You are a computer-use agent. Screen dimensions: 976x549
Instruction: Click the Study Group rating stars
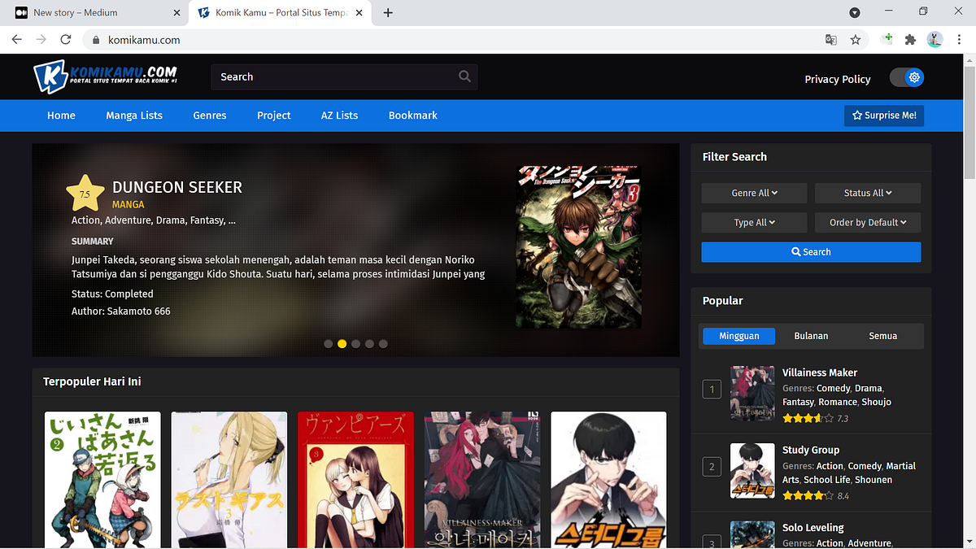click(x=808, y=495)
